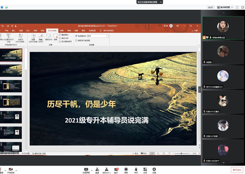Click the fit-slide-to-window icon beside 91%
Viewport: 245px width, 174px height.
pyautogui.click(x=199, y=154)
